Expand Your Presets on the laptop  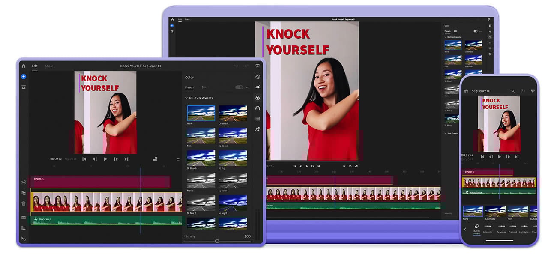[445, 133]
